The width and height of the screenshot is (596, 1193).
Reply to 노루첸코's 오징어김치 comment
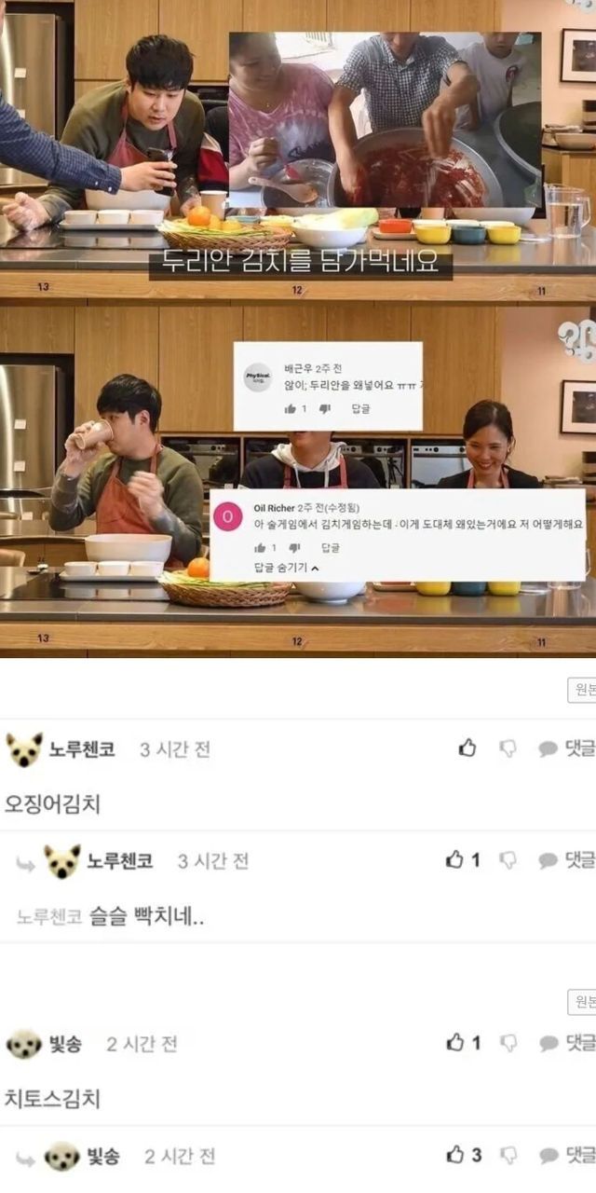click(x=566, y=748)
